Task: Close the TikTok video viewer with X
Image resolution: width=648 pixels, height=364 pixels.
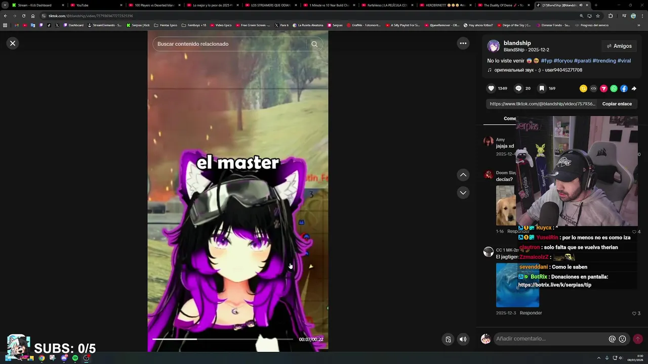Action: (13, 43)
